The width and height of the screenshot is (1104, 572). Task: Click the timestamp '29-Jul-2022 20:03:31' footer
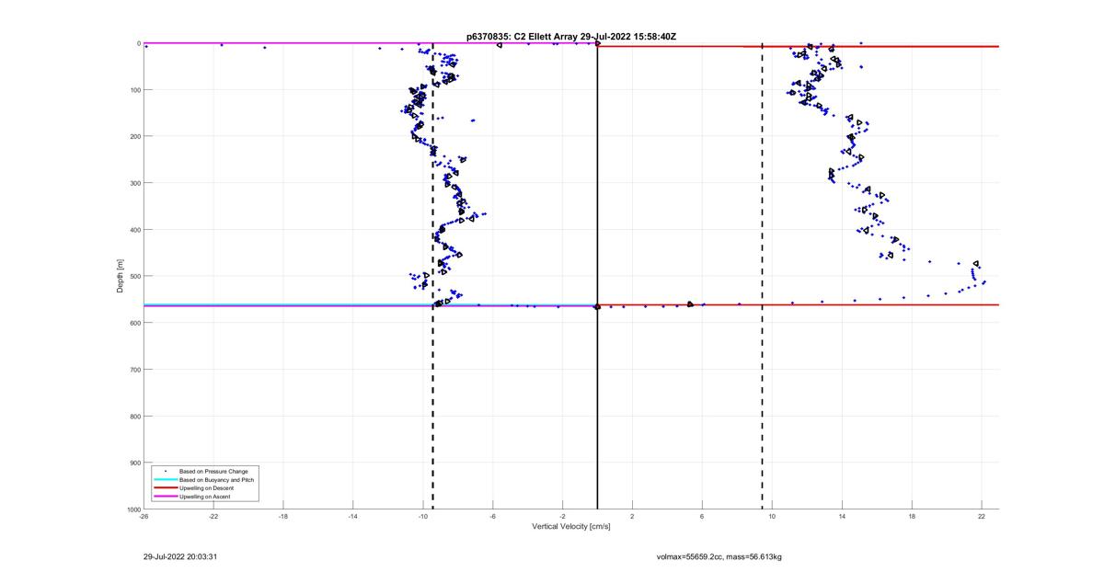coord(180,556)
